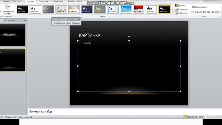Switch to Reading view icon
222x125 pixels.
pyautogui.click(x=193, y=117)
